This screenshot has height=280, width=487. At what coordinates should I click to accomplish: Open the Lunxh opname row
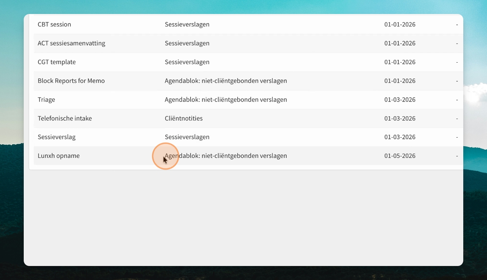[248, 156]
